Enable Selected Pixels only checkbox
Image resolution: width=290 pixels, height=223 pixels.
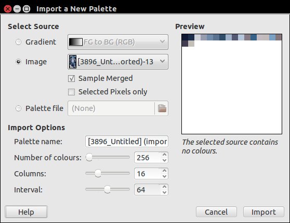pyautogui.click(x=71, y=92)
